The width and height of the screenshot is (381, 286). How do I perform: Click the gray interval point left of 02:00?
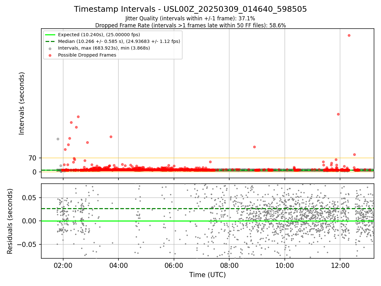click(x=58, y=139)
